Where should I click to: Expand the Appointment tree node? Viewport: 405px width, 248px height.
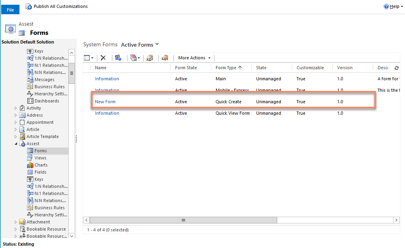tap(15, 122)
